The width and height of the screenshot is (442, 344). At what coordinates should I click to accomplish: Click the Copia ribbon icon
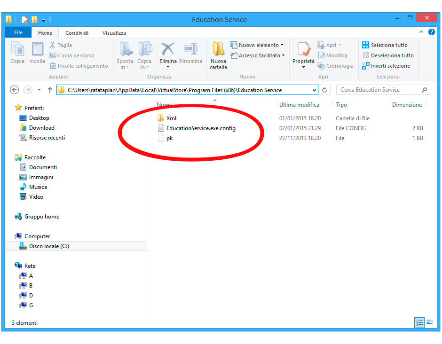[17, 52]
